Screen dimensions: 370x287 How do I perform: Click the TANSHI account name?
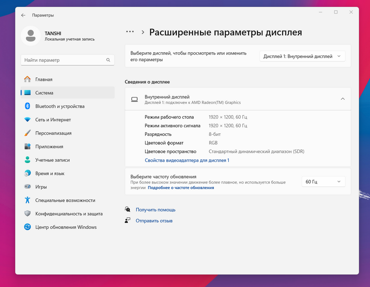click(53, 33)
